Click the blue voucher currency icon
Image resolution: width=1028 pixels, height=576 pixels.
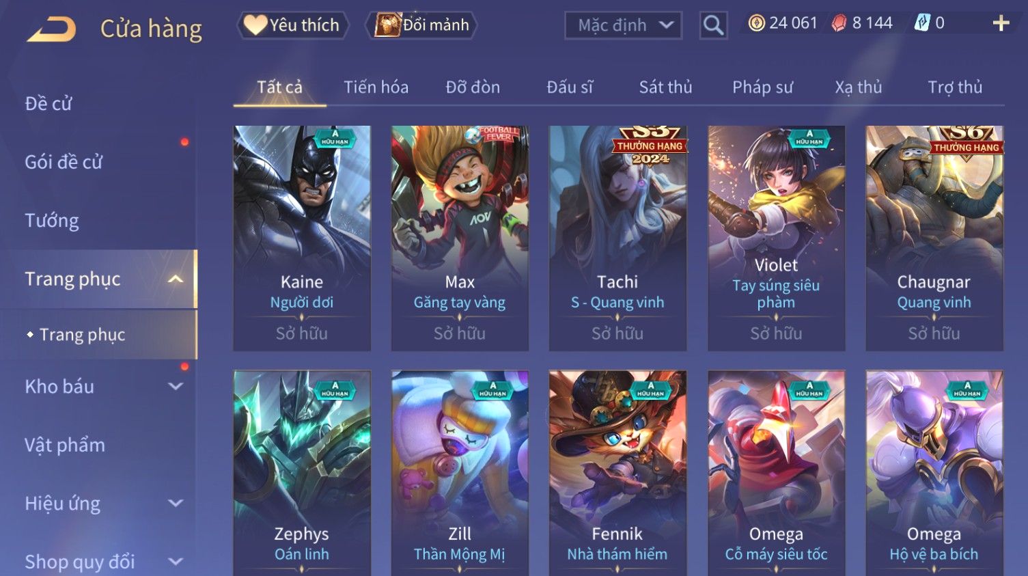pos(922,23)
